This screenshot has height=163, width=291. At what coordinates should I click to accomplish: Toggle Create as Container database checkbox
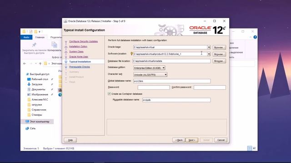click(109, 94)
